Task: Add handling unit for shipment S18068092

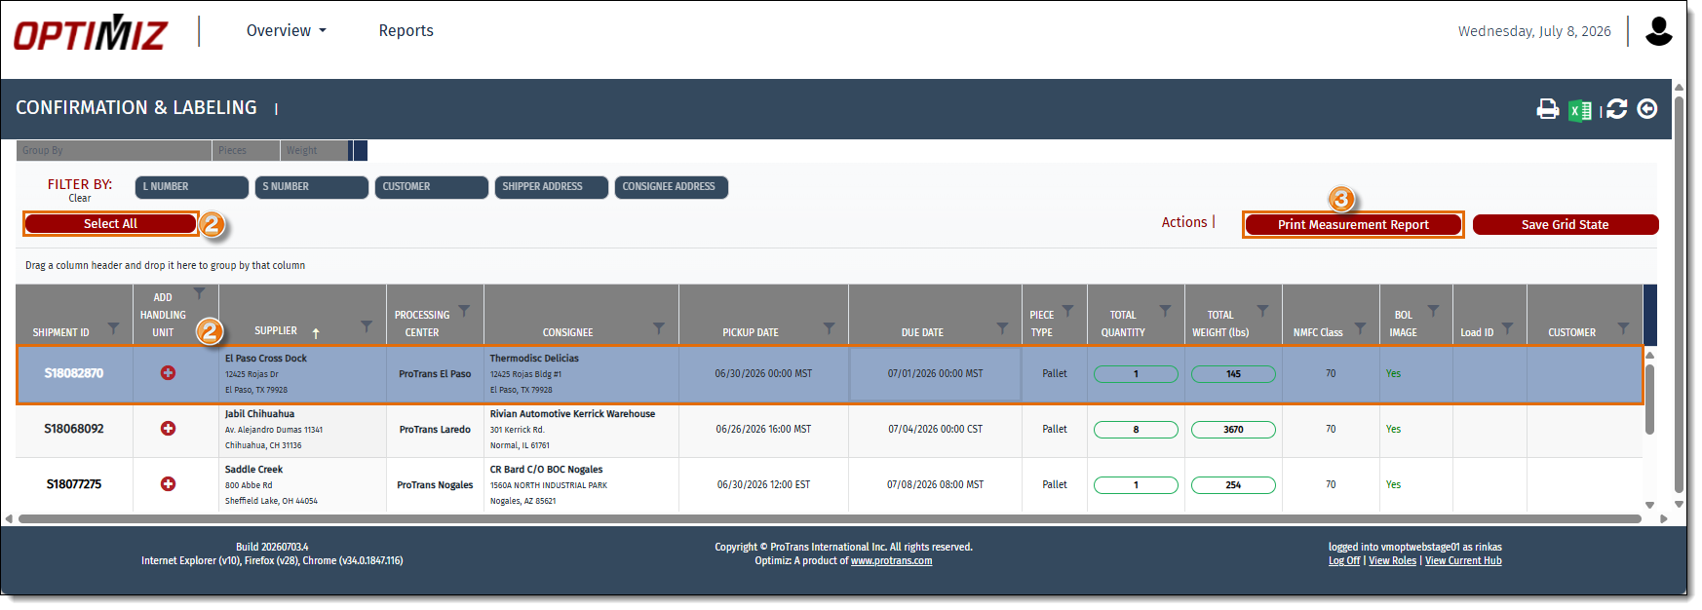Action: pyautogui.click(x=168, y=429)
